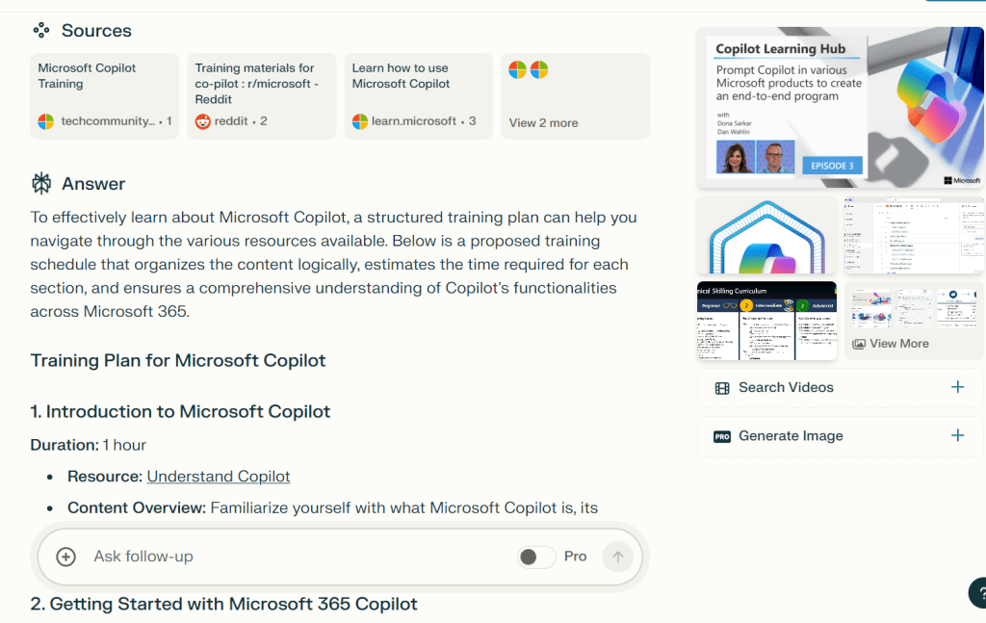
Task: Click in the Ask follow-up text field
Action: tap(289, 557)
